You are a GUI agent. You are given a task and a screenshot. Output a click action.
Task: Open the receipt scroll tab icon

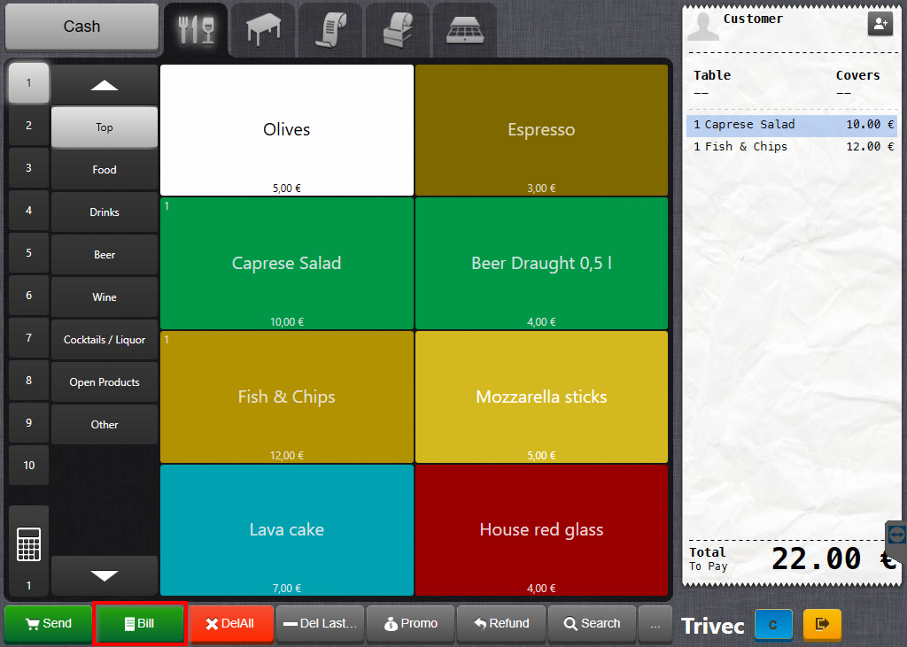click(x=330, y=29)
